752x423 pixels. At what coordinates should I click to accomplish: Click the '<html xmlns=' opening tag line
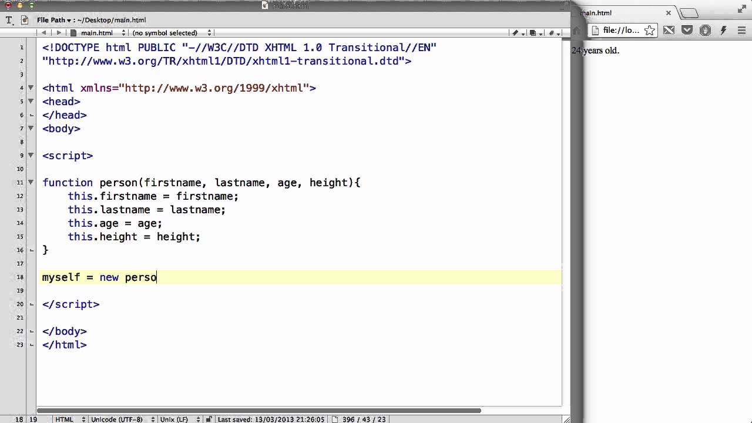[x=179, y=88]
